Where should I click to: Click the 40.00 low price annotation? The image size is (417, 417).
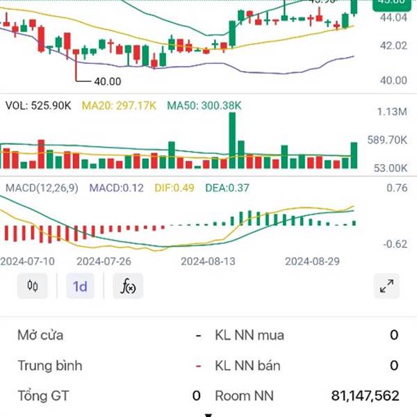pyautogui.click(x=108, y=81)
